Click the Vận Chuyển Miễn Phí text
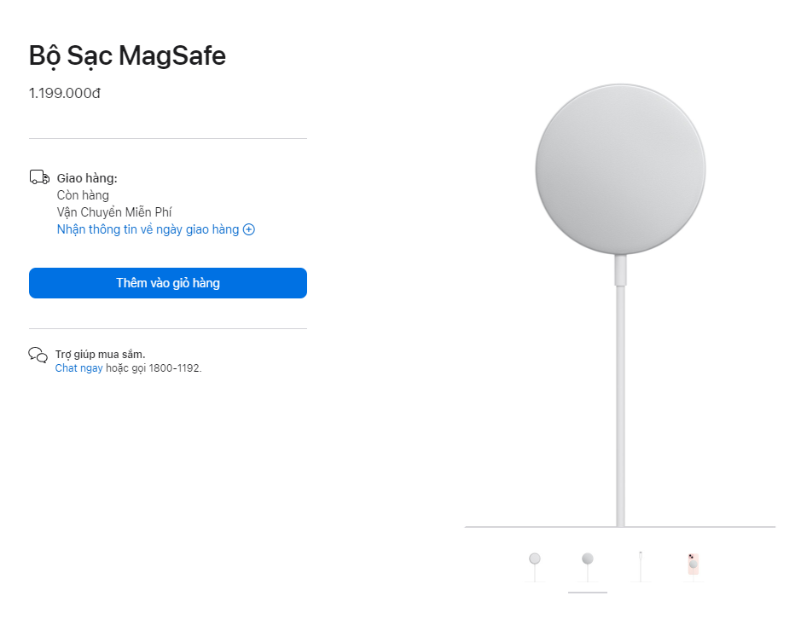801x619 pixels. tap(114, 212)
